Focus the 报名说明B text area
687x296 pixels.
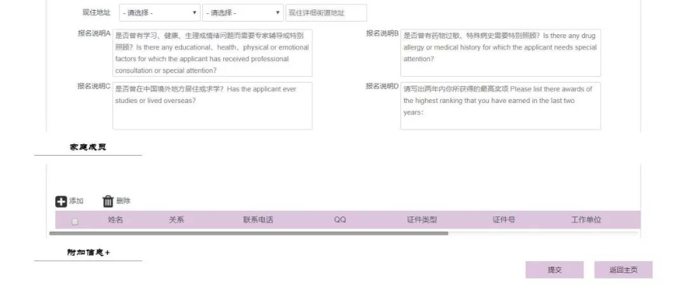(501, 53)
